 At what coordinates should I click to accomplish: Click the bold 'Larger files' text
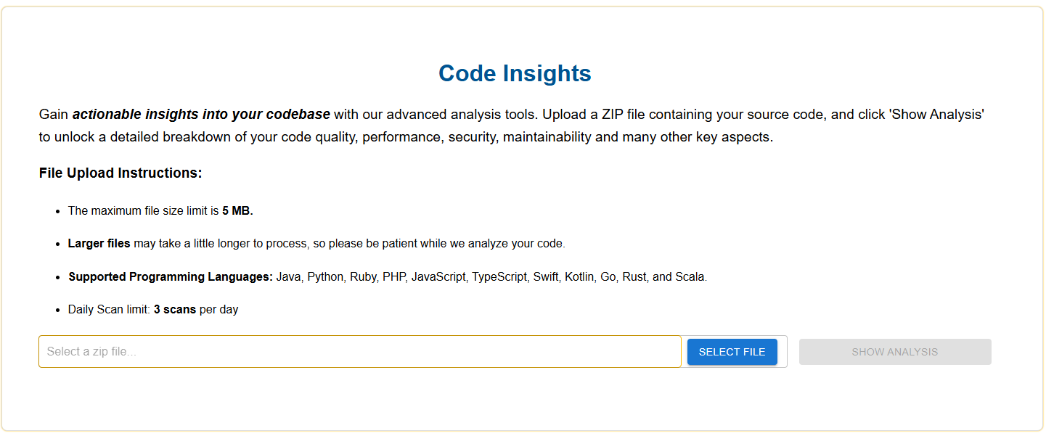point(99,244)
